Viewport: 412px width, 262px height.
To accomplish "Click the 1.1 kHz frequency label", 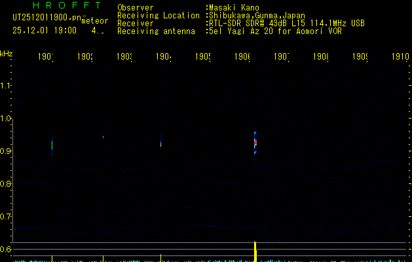I will [x=5, y=85].
